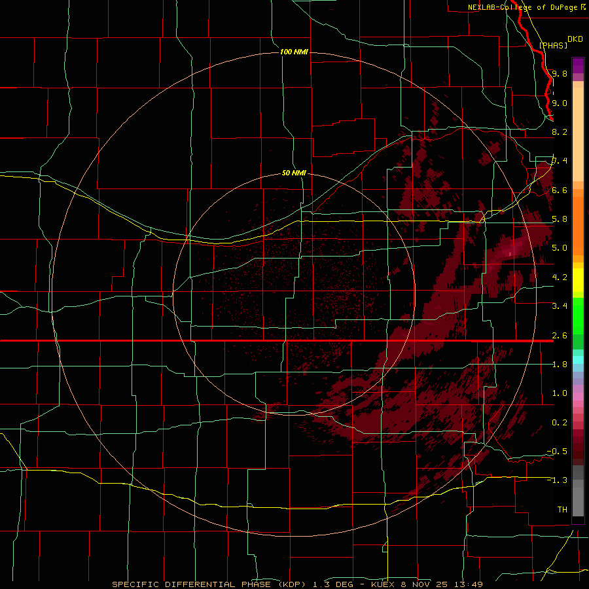Click the 9.0 value on the color scale
589x589 pixels.
tap(560, 103)
